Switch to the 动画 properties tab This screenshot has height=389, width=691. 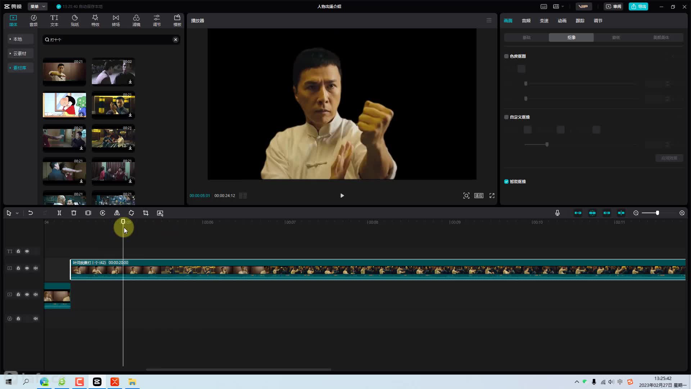coord(562,21)
